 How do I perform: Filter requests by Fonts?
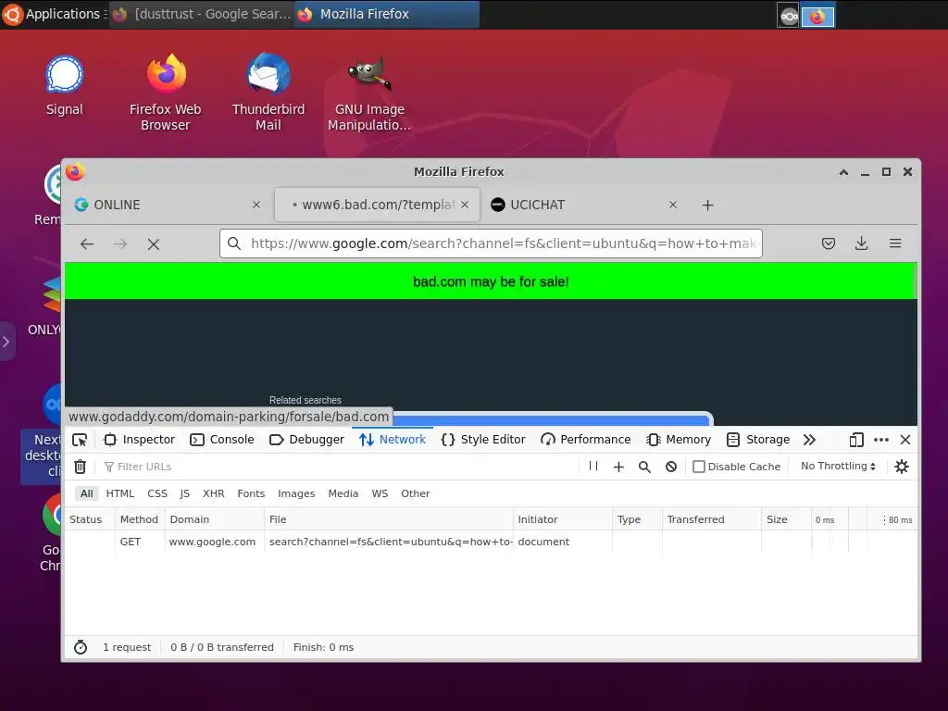(251, 494)
